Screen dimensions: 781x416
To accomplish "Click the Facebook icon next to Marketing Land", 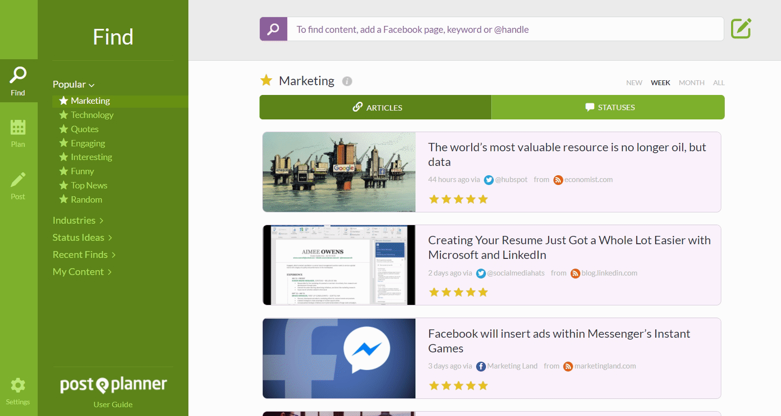I will [481, 367].
